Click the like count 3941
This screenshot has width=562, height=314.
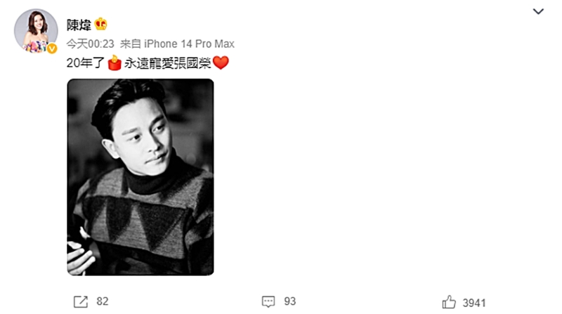pyautogui.click(x=474, y=303)
